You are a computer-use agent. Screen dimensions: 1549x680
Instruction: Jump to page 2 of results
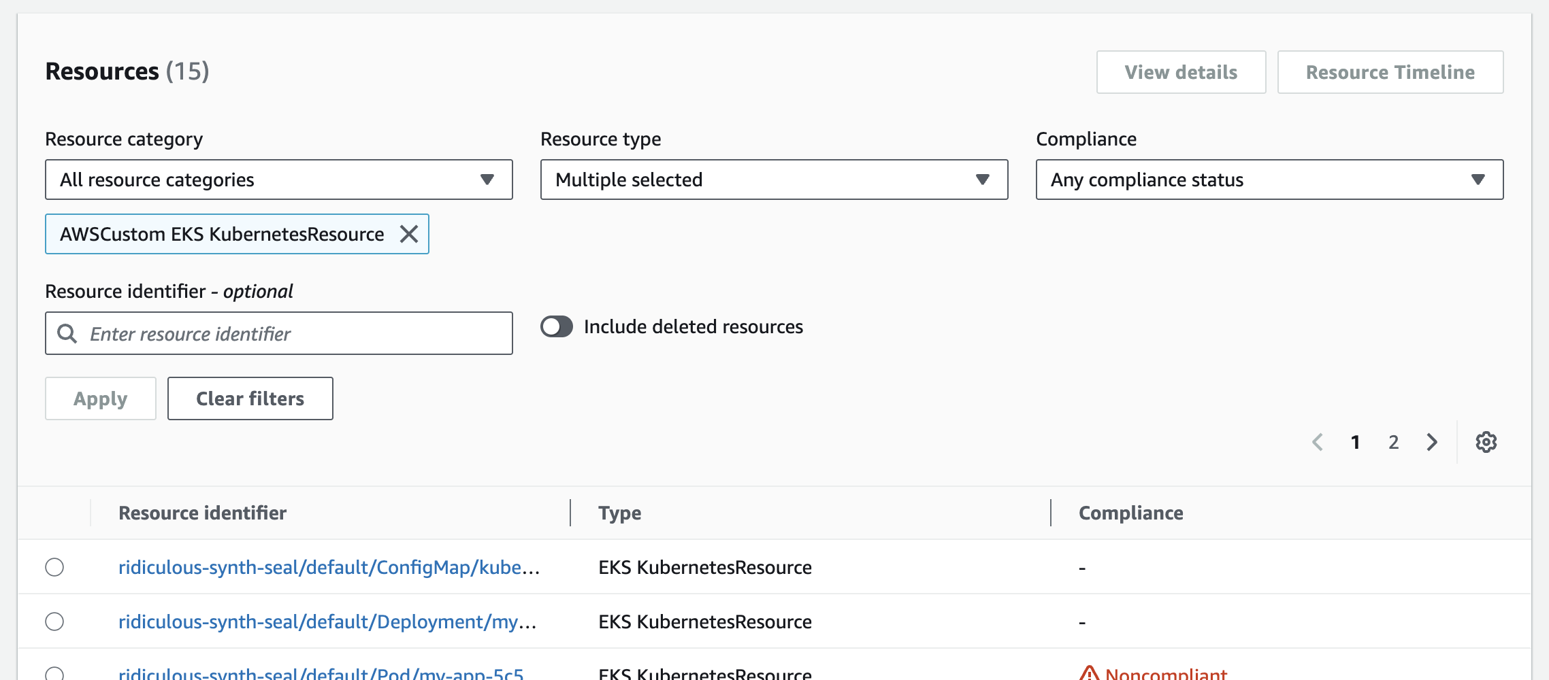coord(1393,442)
